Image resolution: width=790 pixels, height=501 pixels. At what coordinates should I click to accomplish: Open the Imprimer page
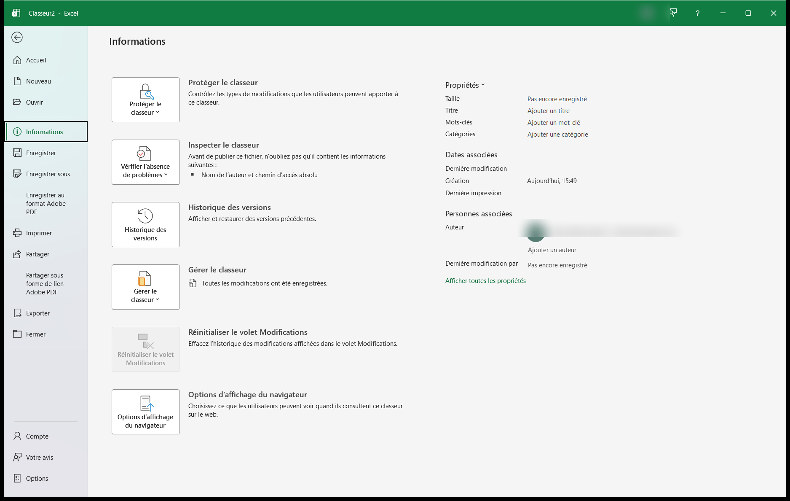coord(46,233)
